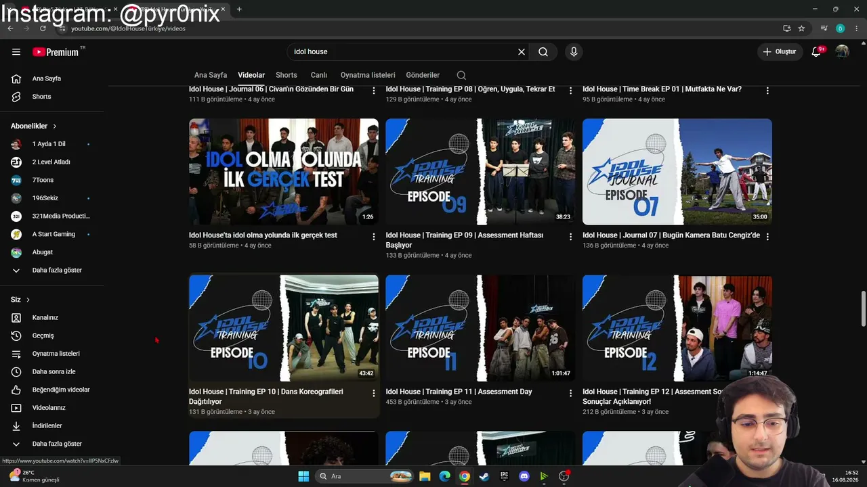Open the YouTube hamburger guide menu

16,51
